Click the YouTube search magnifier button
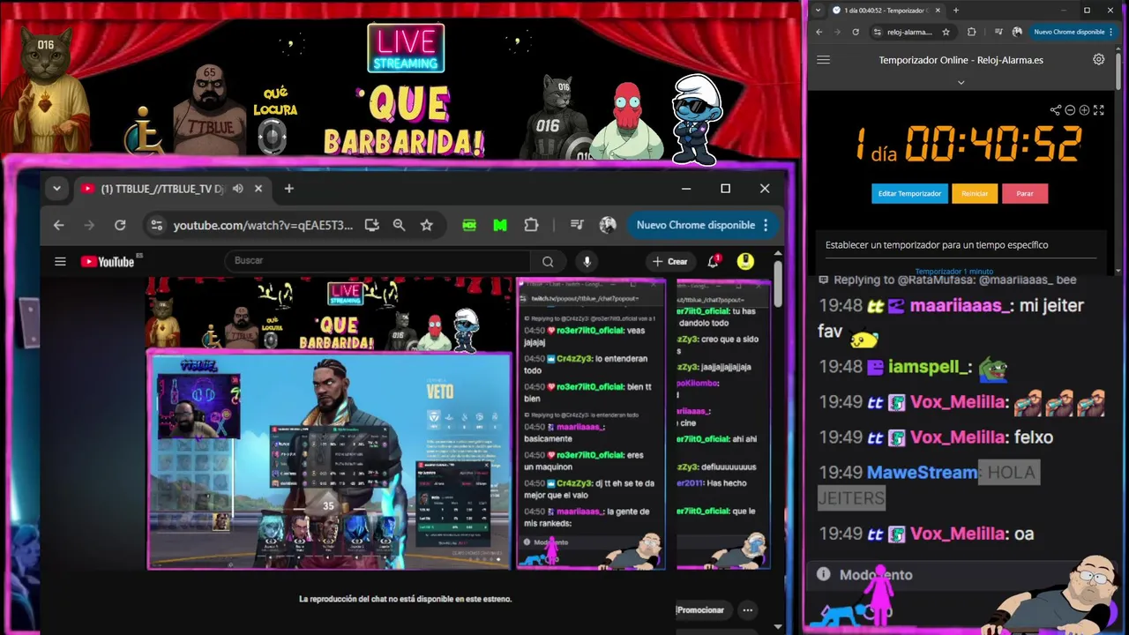This screenshot has height=635, width=1129. [548, 261]
